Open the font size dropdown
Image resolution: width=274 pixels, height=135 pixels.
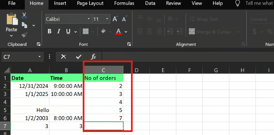tap(107, 19)
